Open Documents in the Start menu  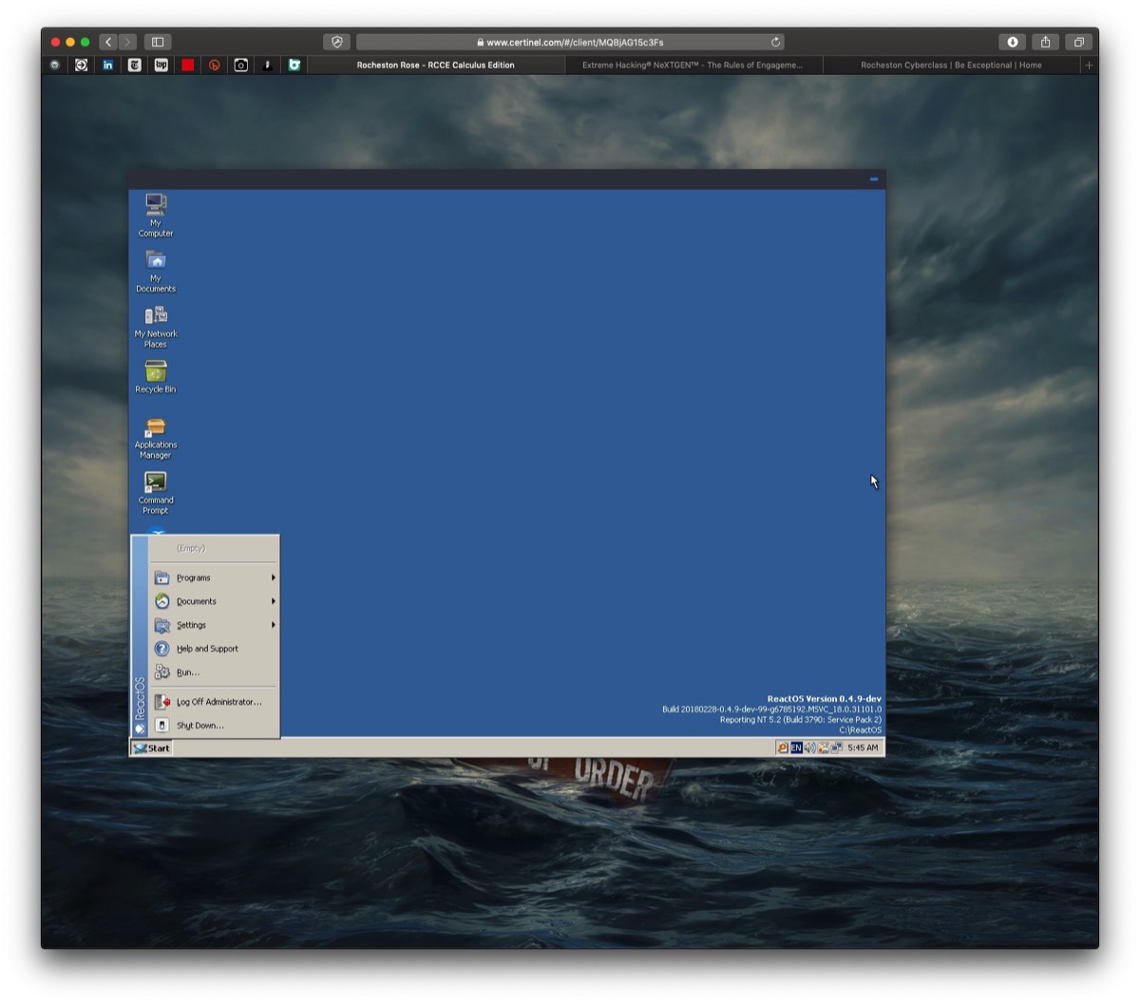214,601
